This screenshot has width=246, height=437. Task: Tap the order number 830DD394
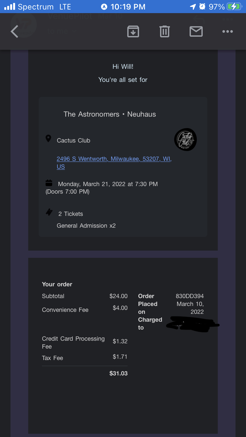click(x=190, y=296)
